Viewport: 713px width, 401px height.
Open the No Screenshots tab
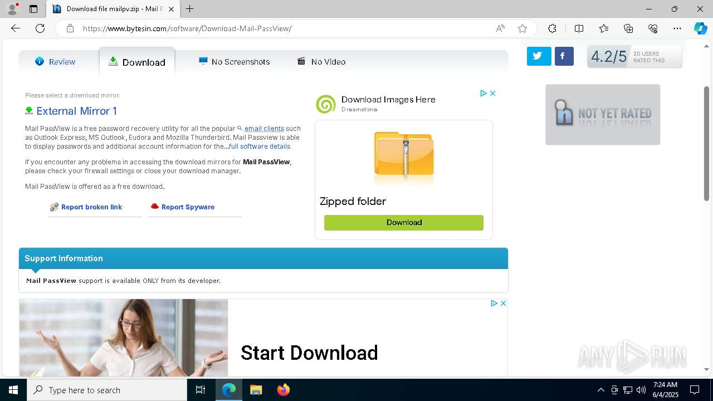(x=234, y=62)
